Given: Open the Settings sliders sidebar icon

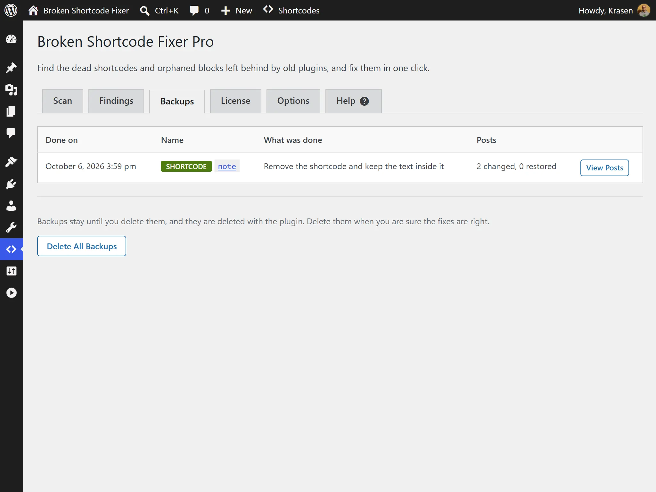Looking at the screenshot, I should click(x=11, y=271).
